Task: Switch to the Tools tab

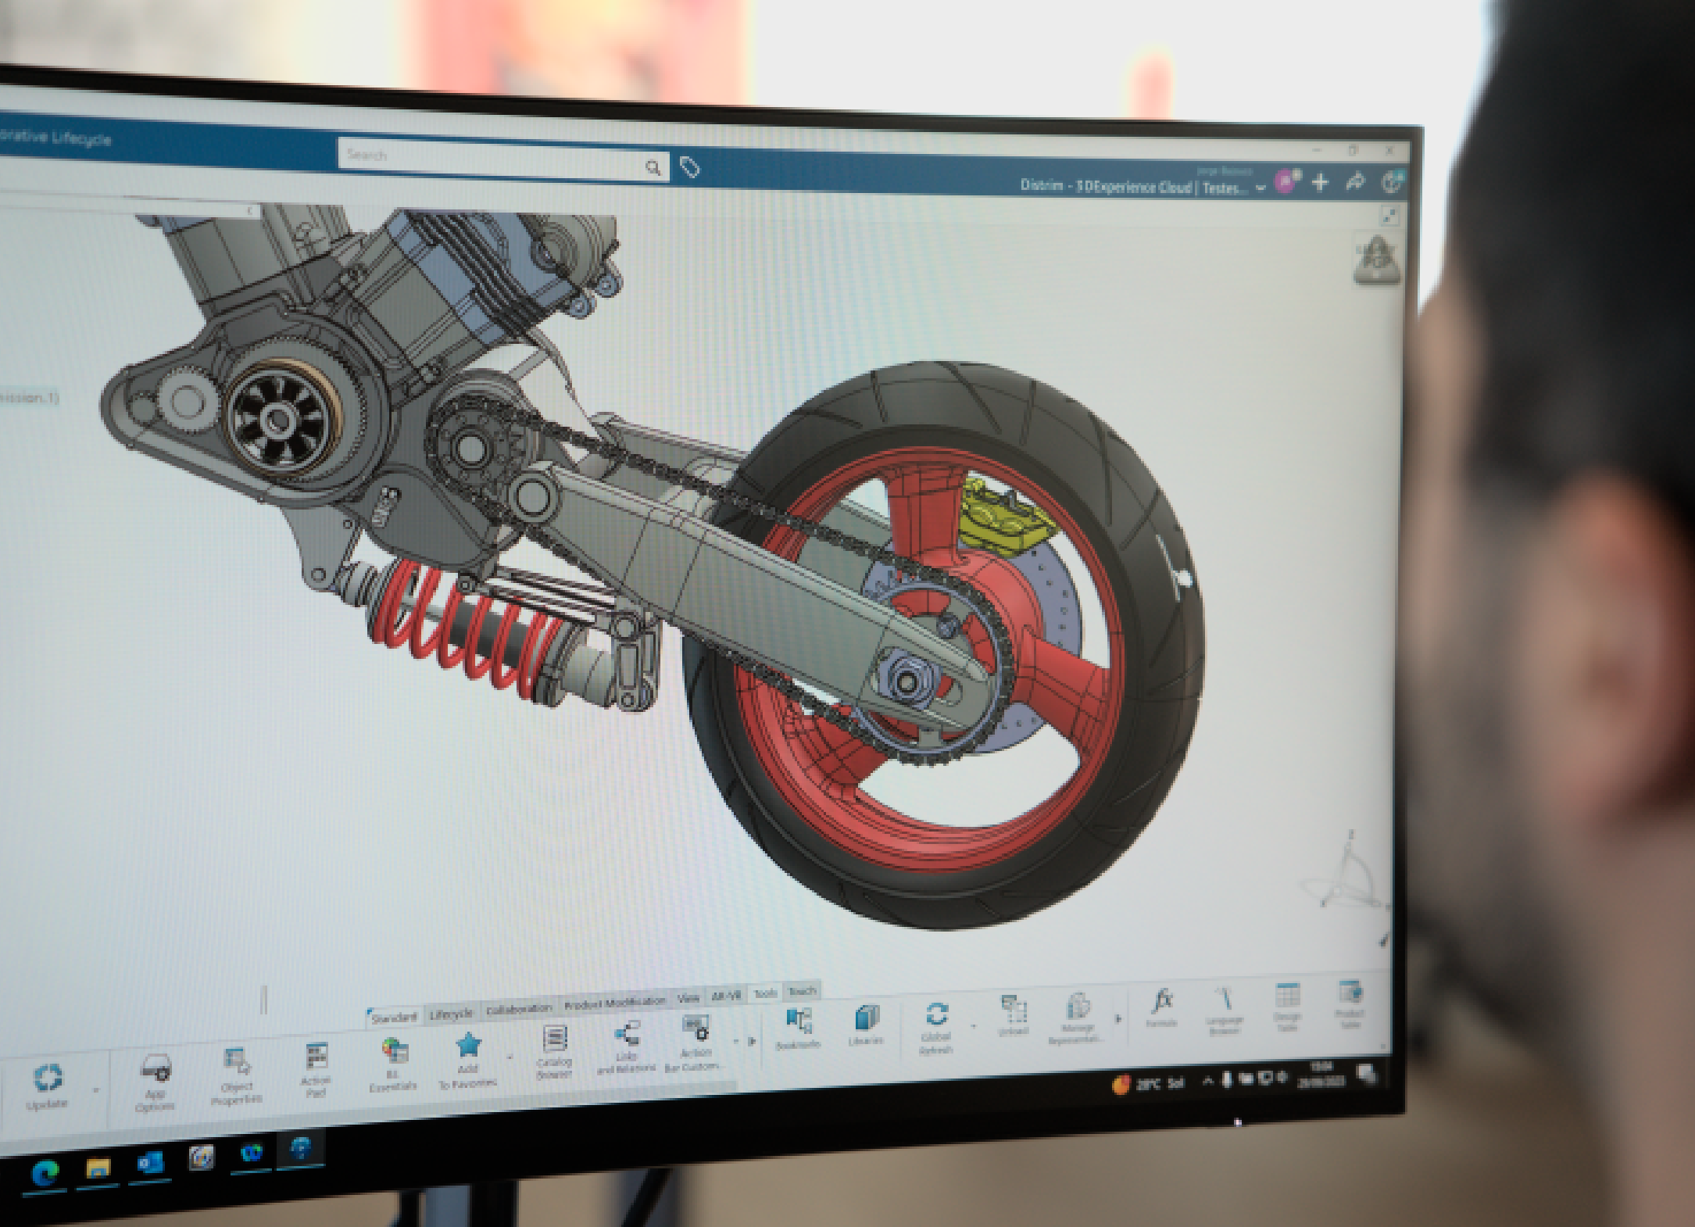Action: click(x=765, y=993)
